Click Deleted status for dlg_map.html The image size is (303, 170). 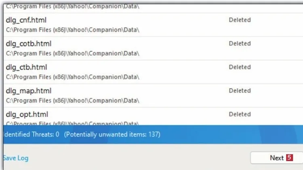240,90
